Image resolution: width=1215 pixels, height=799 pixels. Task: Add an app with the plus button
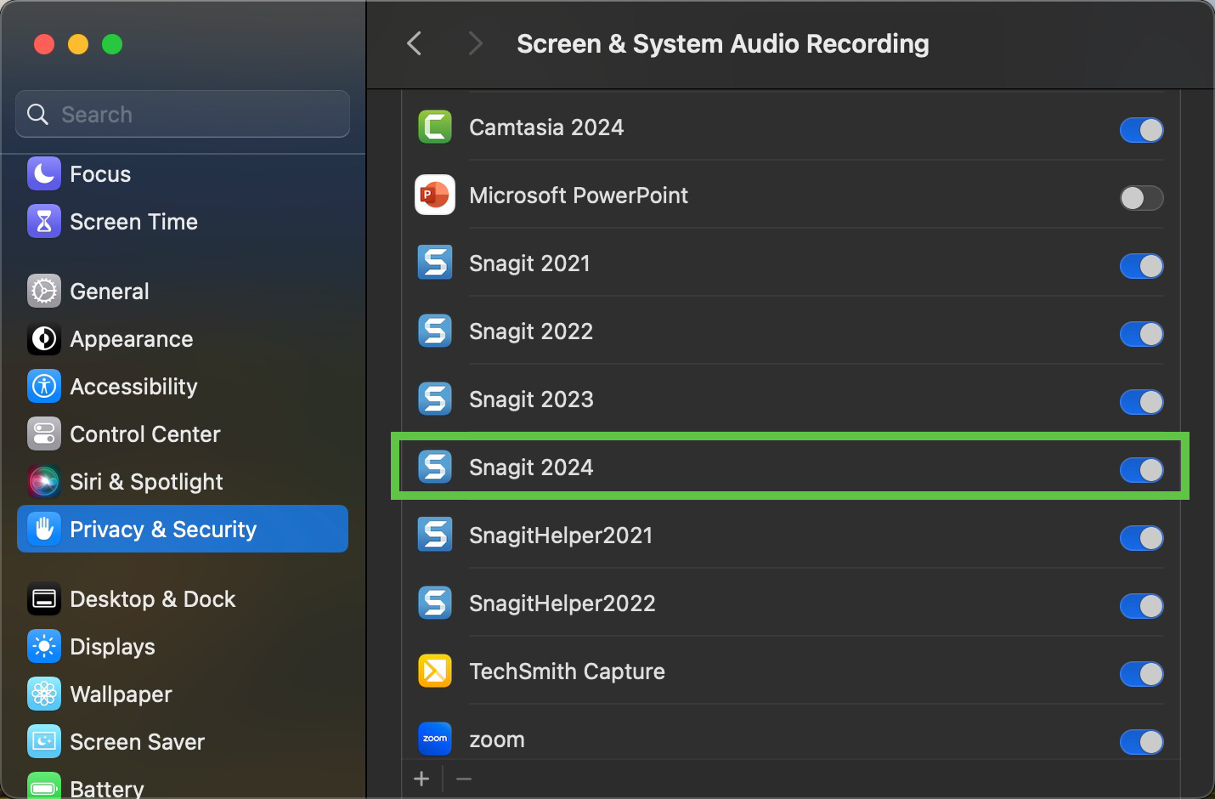(x=421, y=779)
